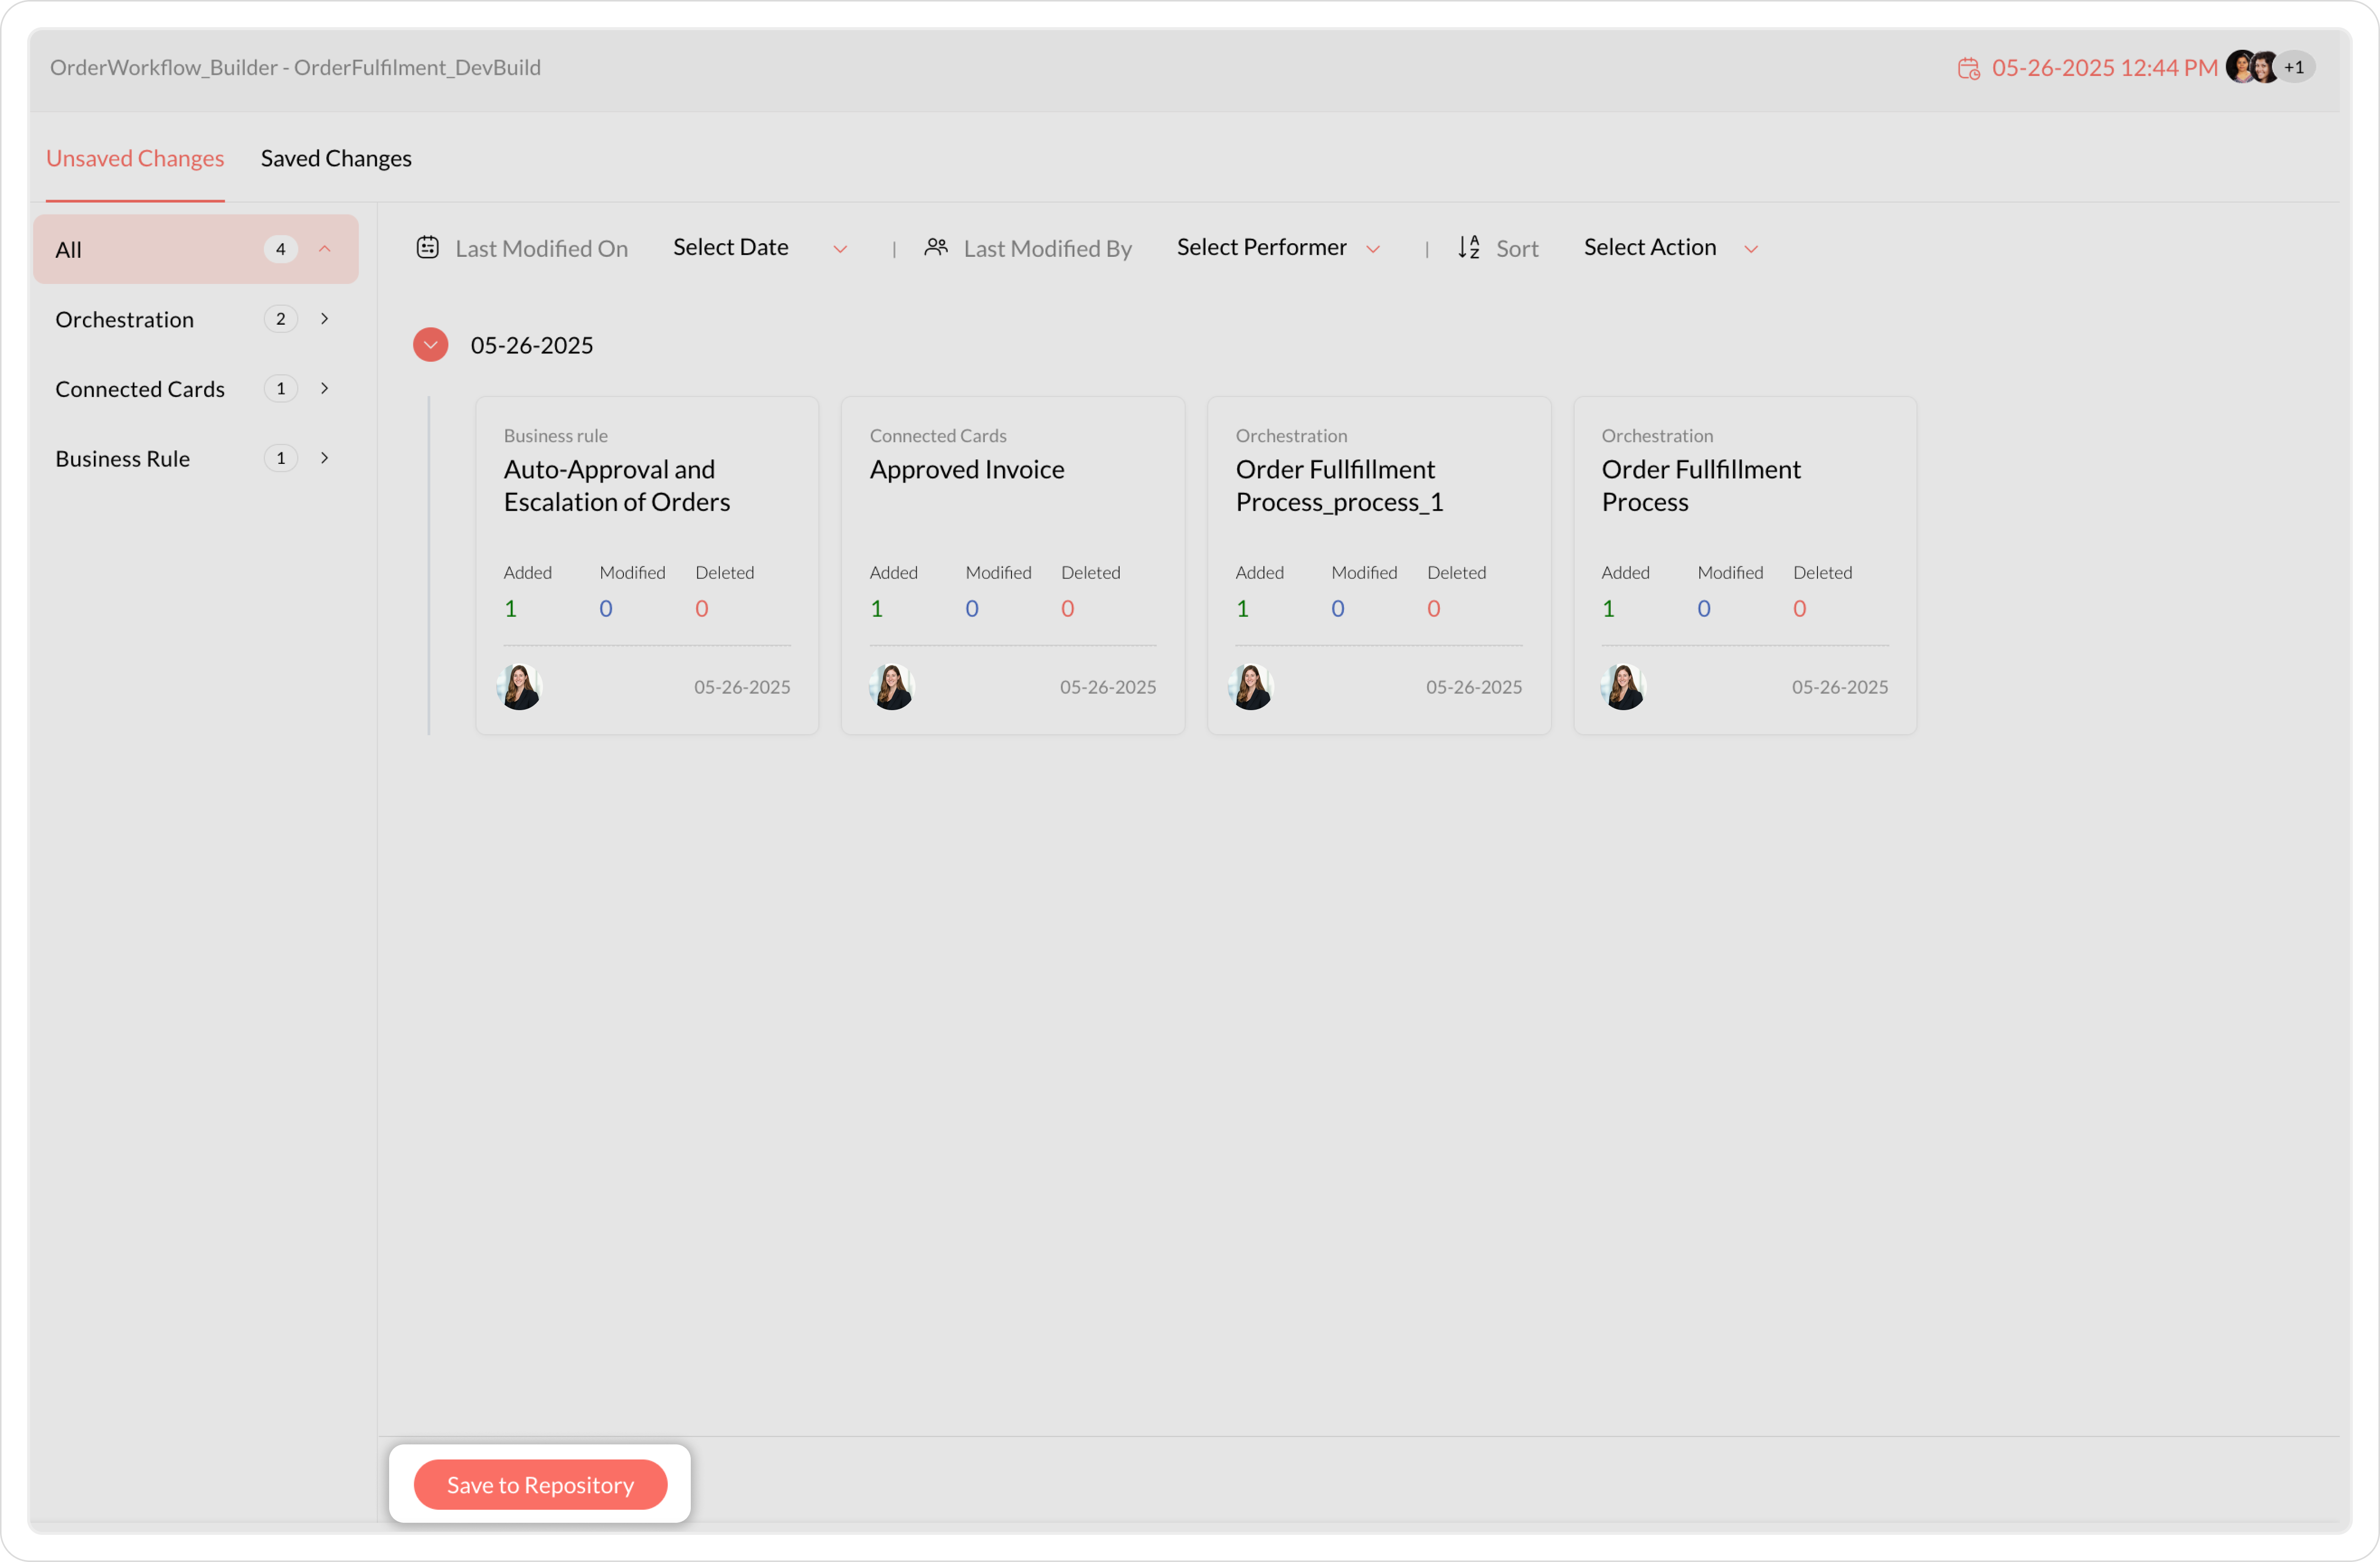Screen dimensions: 2380x1562
Task: Expand the Business Rule category
Action: (x=325, y=458)
